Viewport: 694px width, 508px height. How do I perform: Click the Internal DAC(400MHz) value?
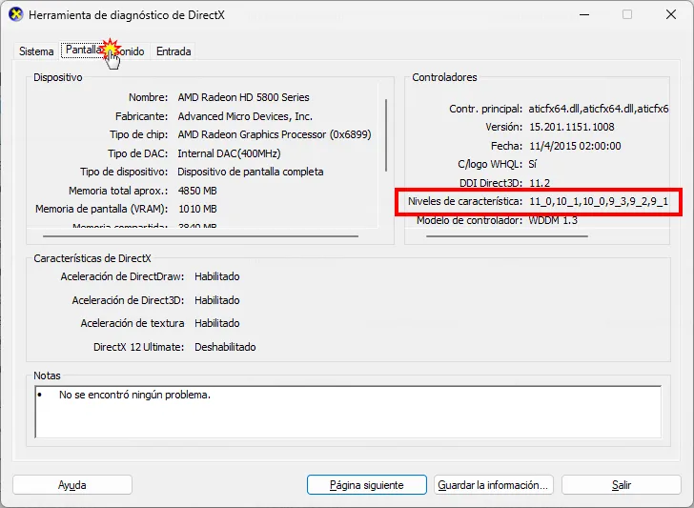point(229,153)
